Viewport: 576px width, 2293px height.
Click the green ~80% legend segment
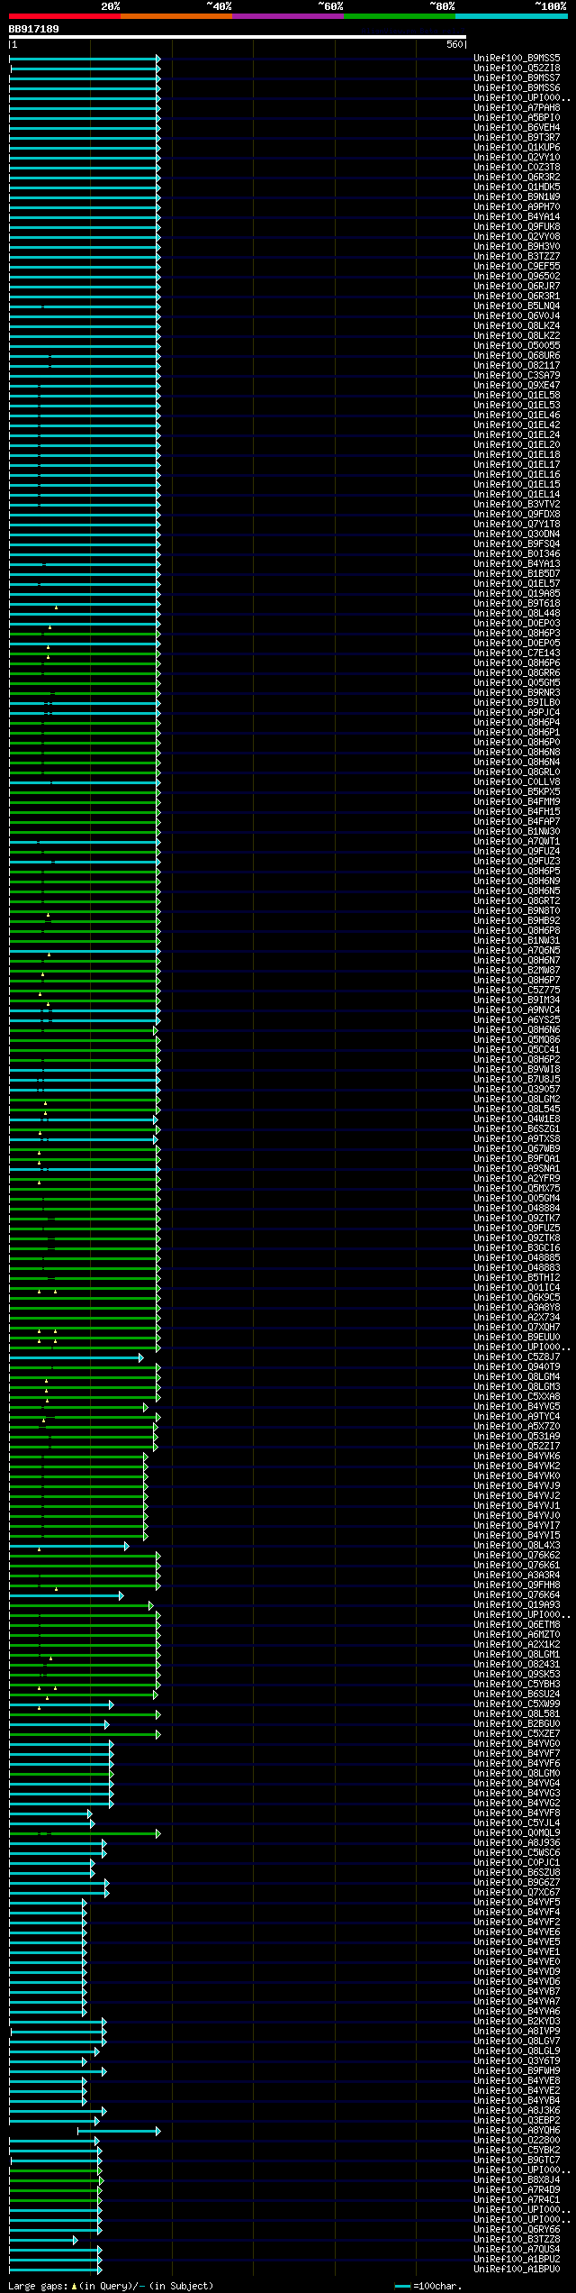[x=399, y=16]
